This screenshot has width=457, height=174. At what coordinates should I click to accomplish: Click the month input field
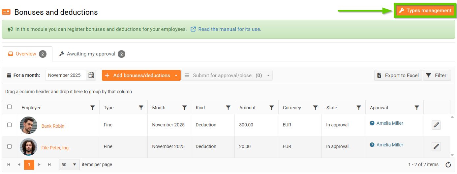coord(65,75)
